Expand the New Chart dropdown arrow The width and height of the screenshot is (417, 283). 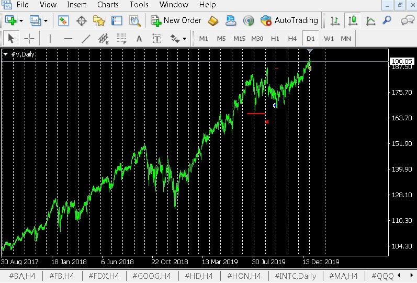[21, 21]
